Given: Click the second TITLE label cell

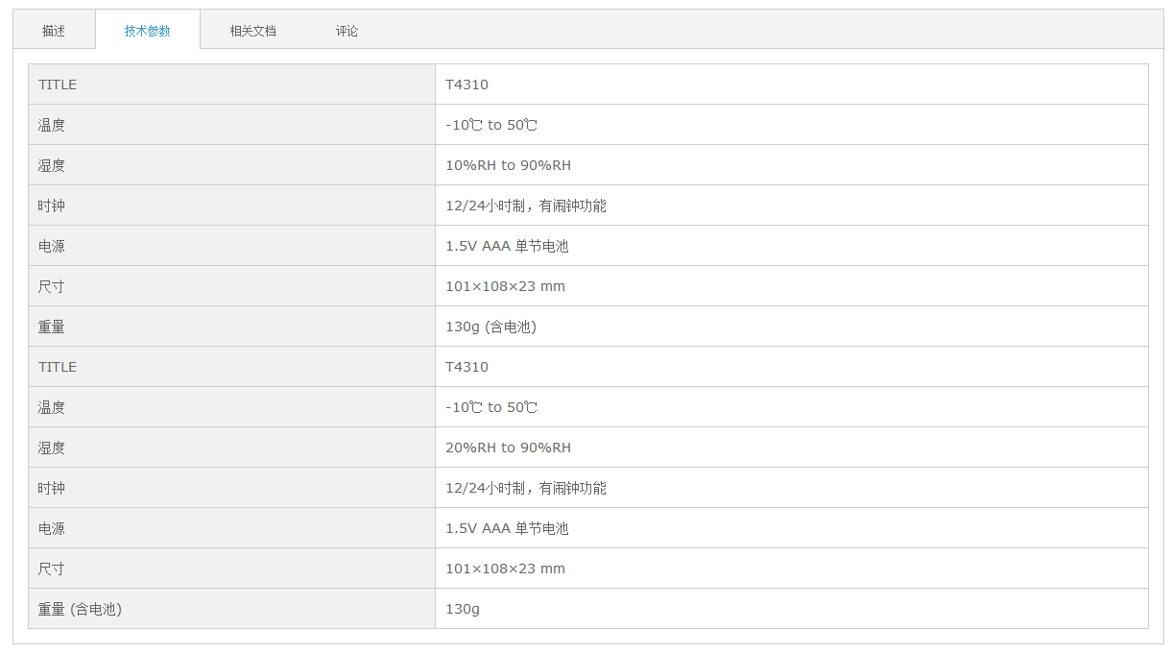Looking at the screenshot, I should 231,367.
